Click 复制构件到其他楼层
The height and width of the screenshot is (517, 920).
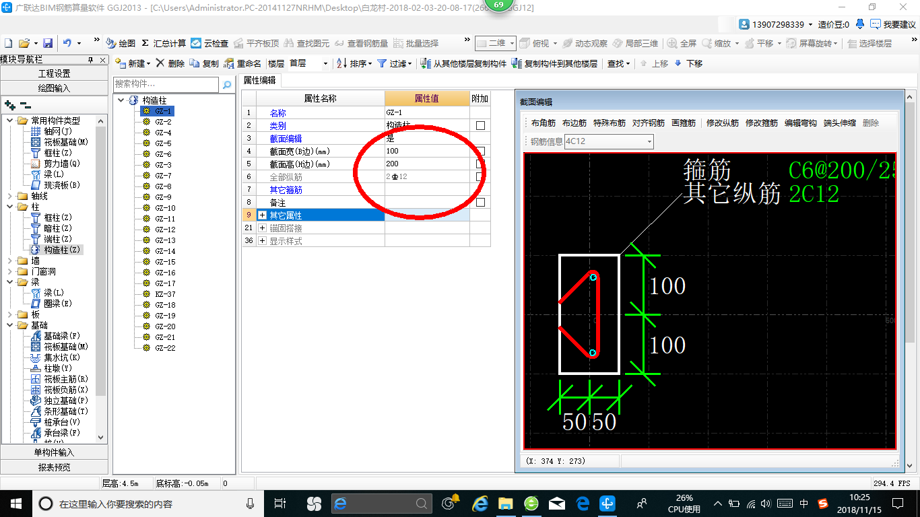(554, 63)
